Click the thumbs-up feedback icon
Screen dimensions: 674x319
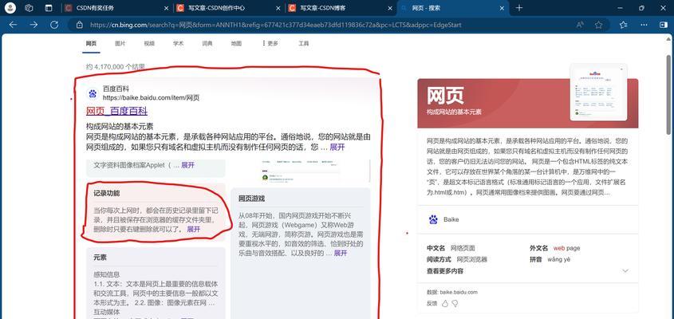[445, 303]
